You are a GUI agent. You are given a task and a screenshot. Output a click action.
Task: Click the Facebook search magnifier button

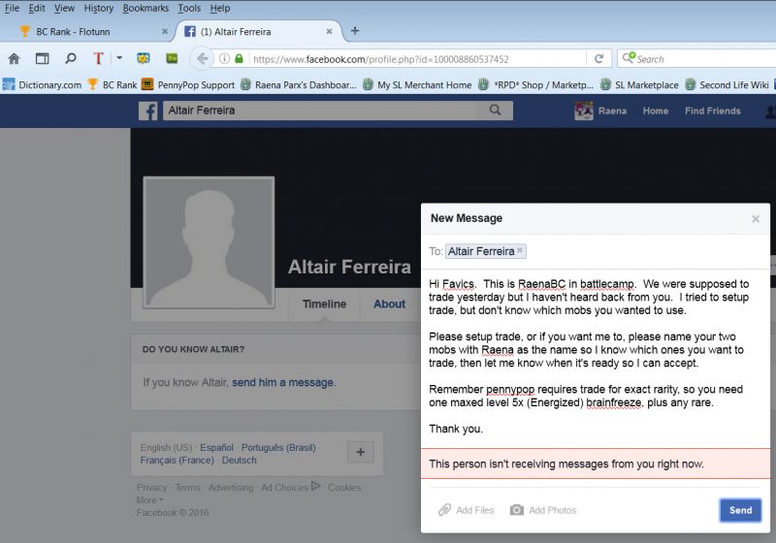point(495,111)
